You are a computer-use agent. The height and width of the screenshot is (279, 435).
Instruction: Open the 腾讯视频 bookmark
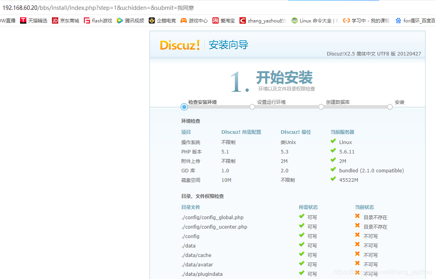[131, 20]
